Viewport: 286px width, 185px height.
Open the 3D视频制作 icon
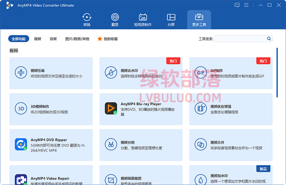coord(21,108)
